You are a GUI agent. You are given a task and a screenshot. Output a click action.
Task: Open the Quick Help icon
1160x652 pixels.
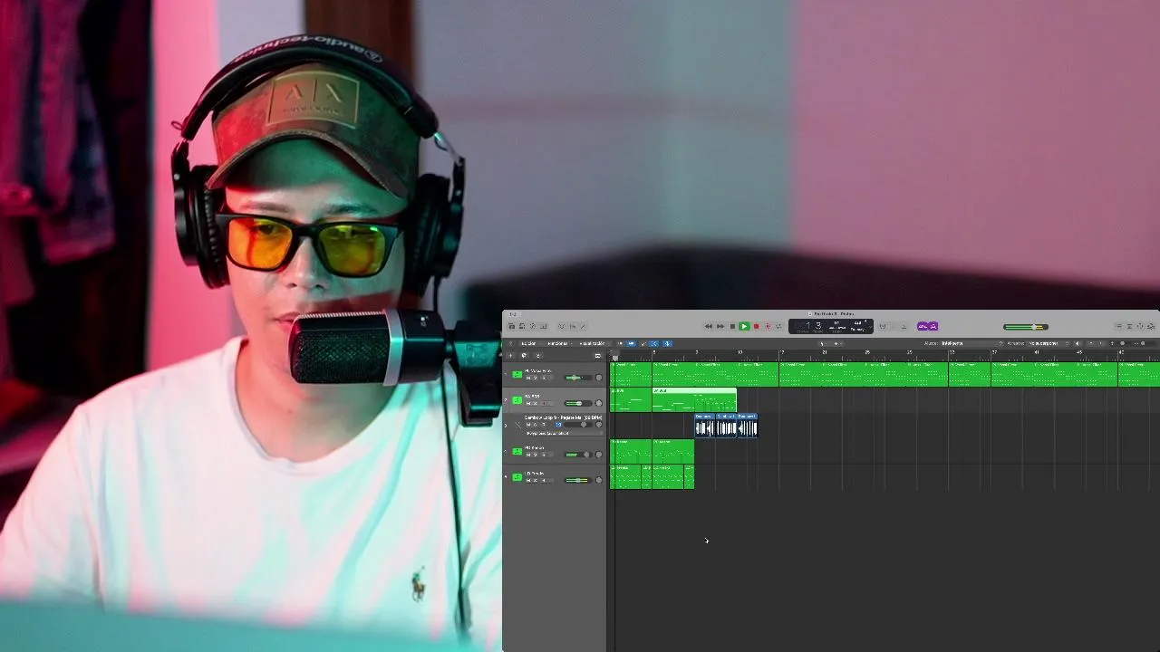tap(533, 326)
